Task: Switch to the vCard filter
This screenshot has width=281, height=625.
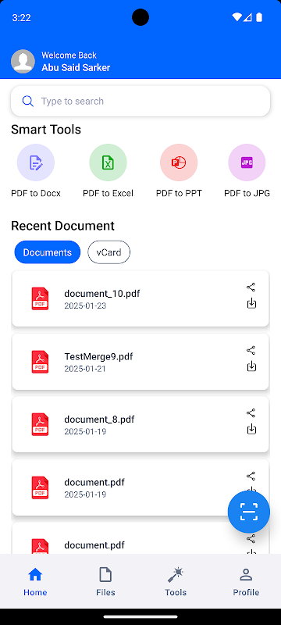Action: (108, 252)
